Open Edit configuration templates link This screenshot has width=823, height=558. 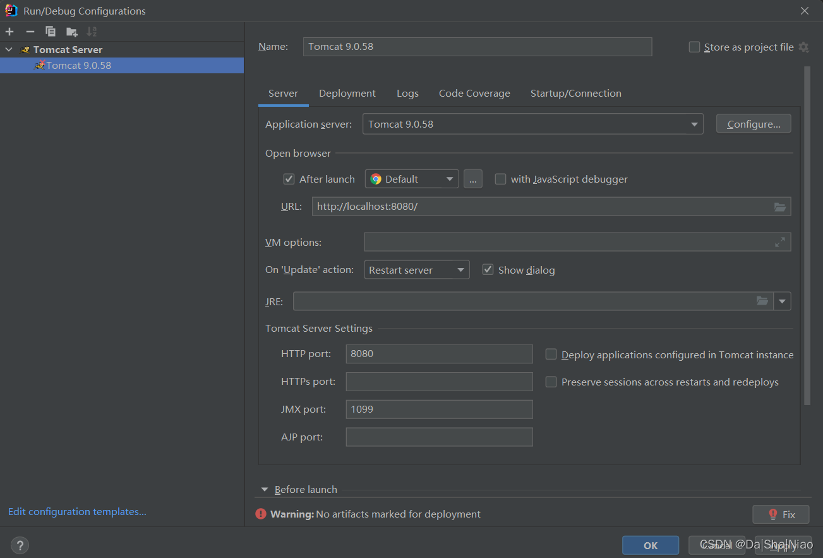coord(77,512)
